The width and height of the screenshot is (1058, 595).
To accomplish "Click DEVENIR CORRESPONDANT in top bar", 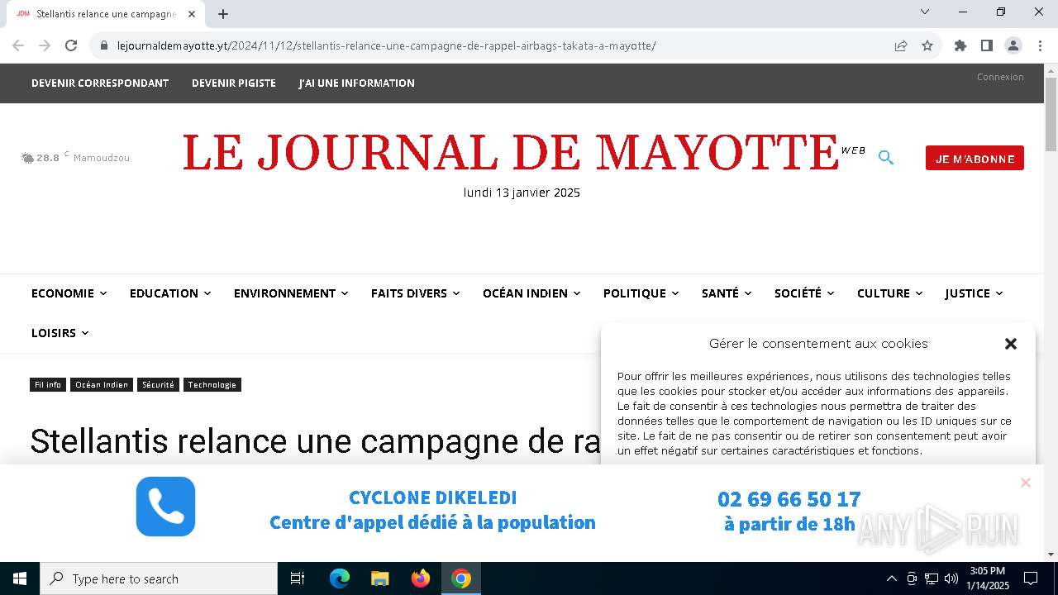I will click(x=100, y=83).
